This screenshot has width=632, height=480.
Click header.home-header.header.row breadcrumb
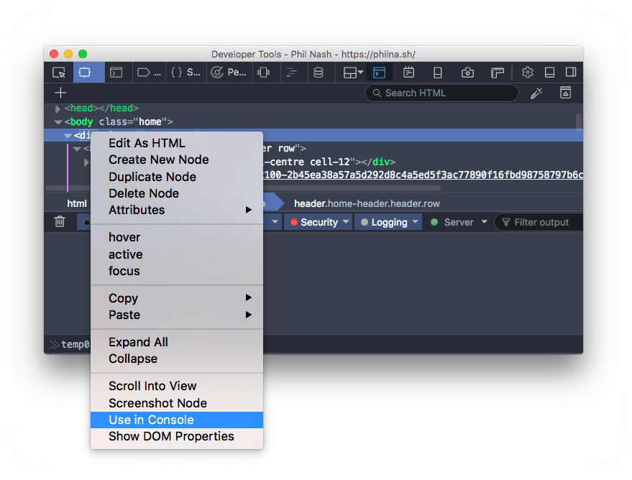(367, 204)
